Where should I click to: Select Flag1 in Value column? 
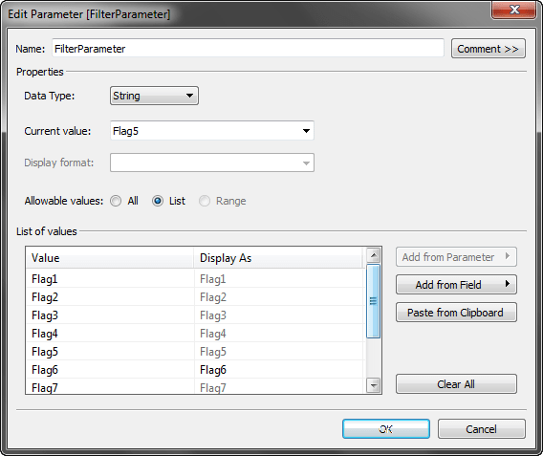[110, 279]
